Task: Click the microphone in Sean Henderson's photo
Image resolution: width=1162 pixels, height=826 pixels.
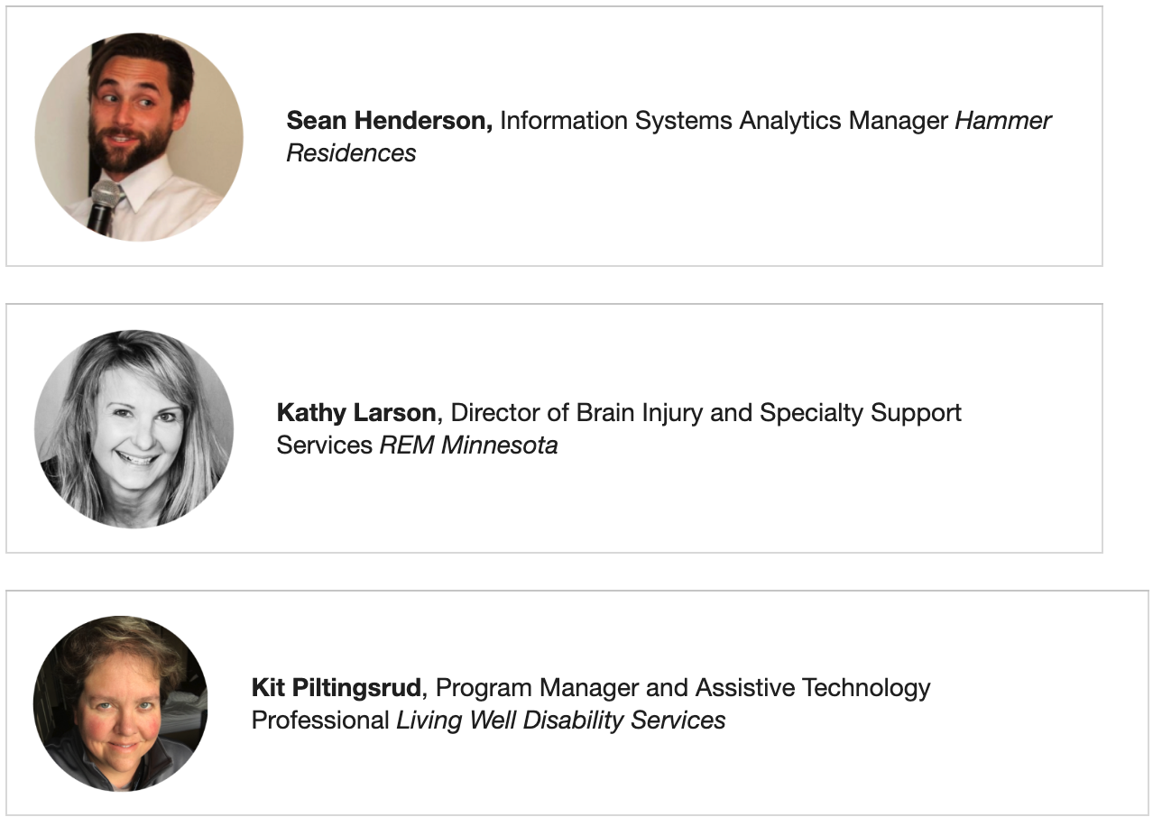Action: pos(104,201)
